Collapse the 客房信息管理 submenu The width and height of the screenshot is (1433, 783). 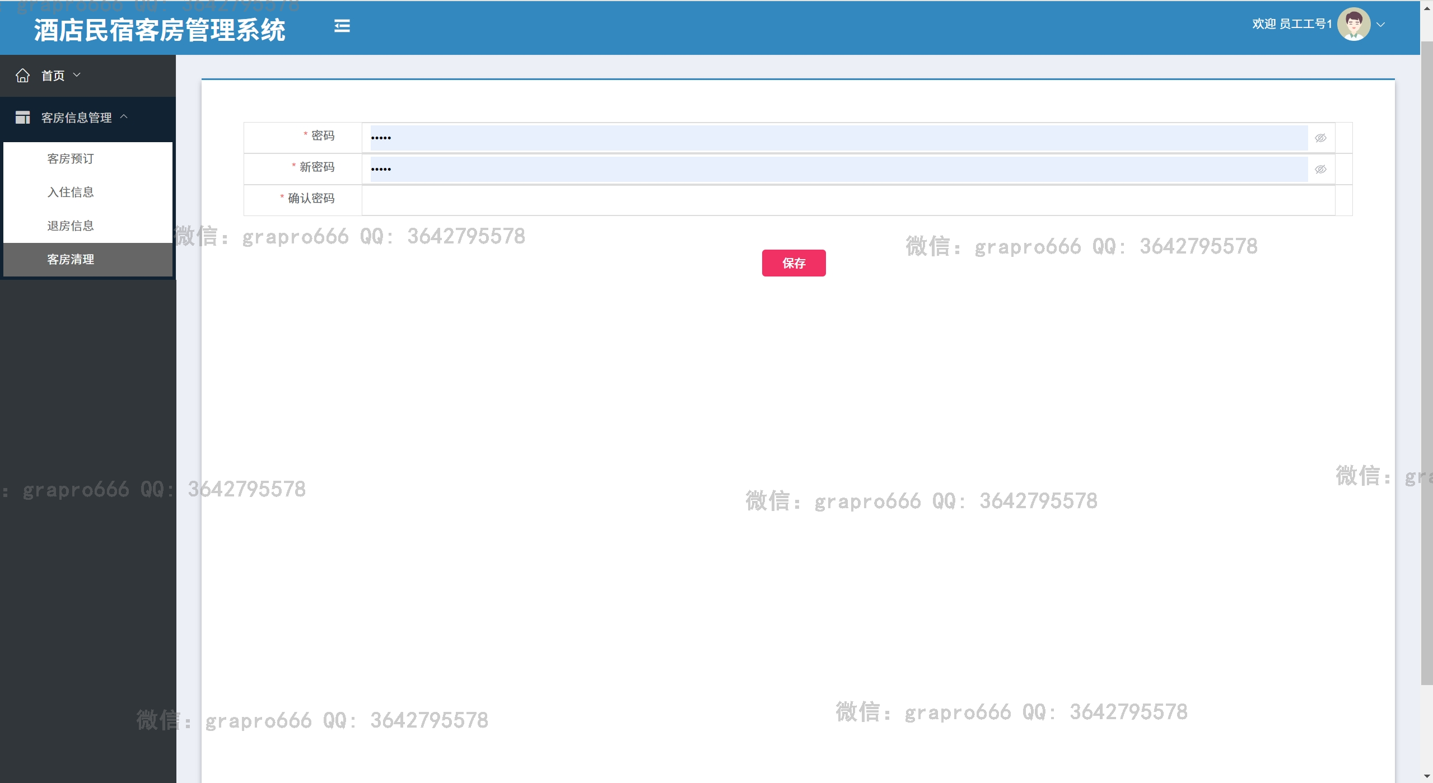[x=124, y=117]
